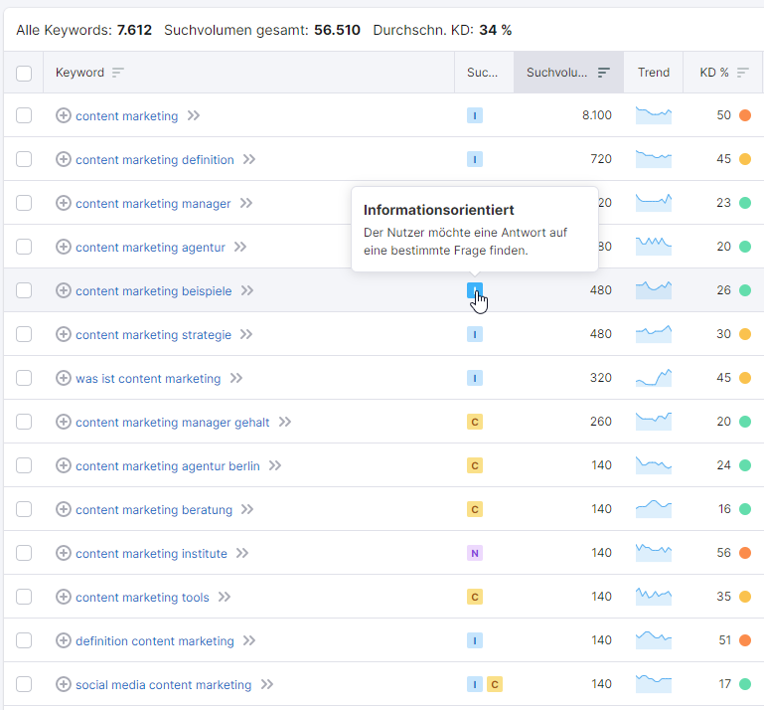This screenshot has height=710, width=764.
Task: Click plus icon next to content marketing
Action: 64,115
